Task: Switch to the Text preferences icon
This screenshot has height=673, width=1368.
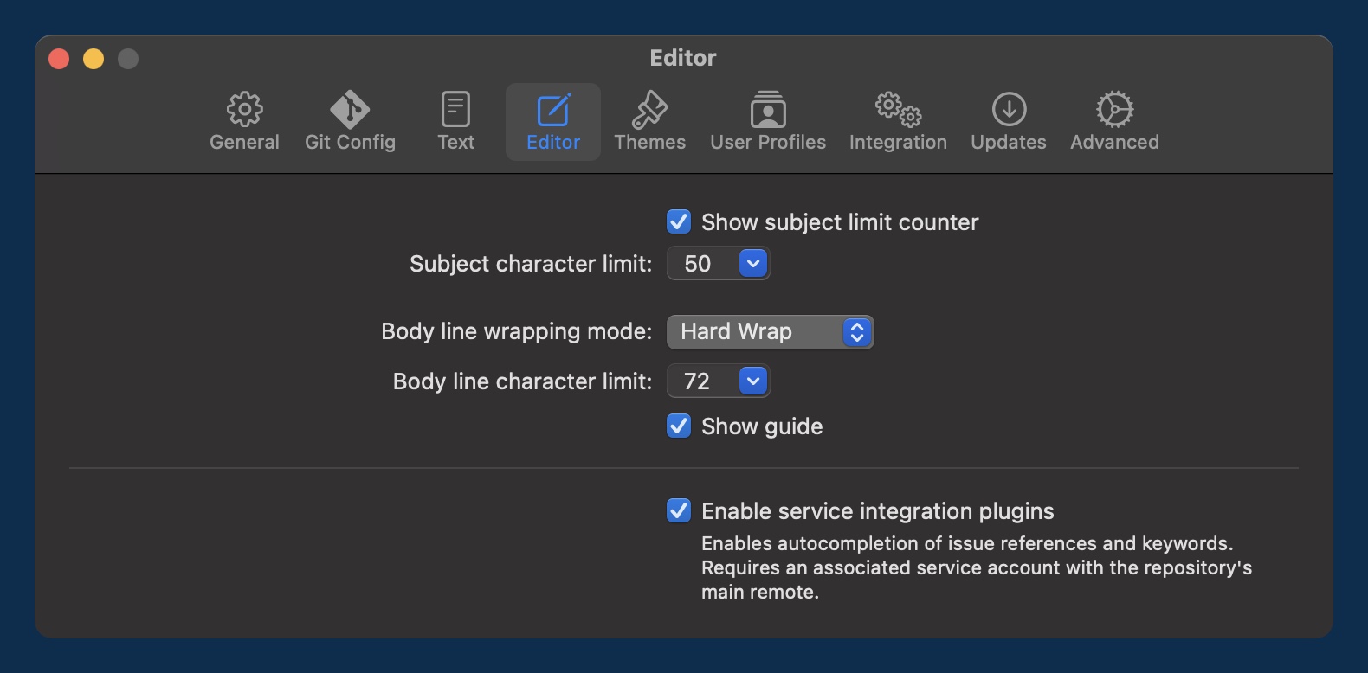Action: (x=455, y=110)
